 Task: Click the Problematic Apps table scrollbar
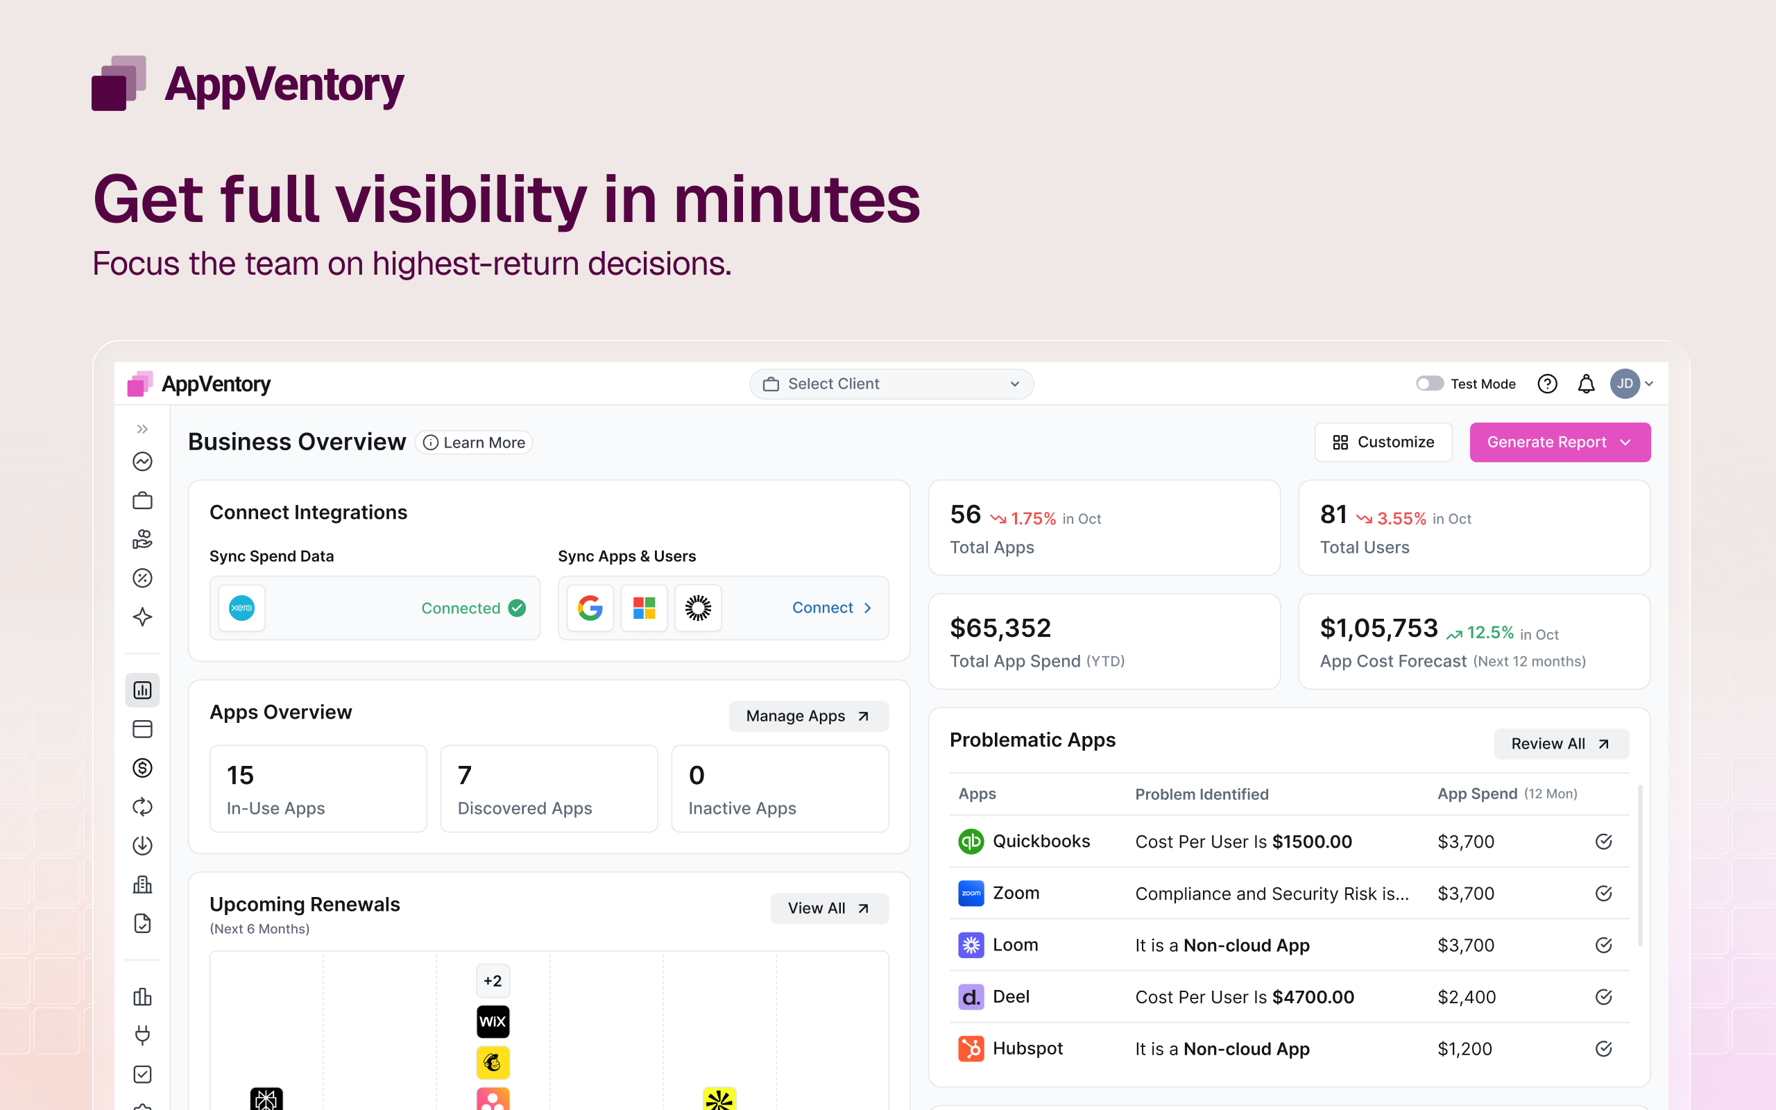(x=1640, y=866)
